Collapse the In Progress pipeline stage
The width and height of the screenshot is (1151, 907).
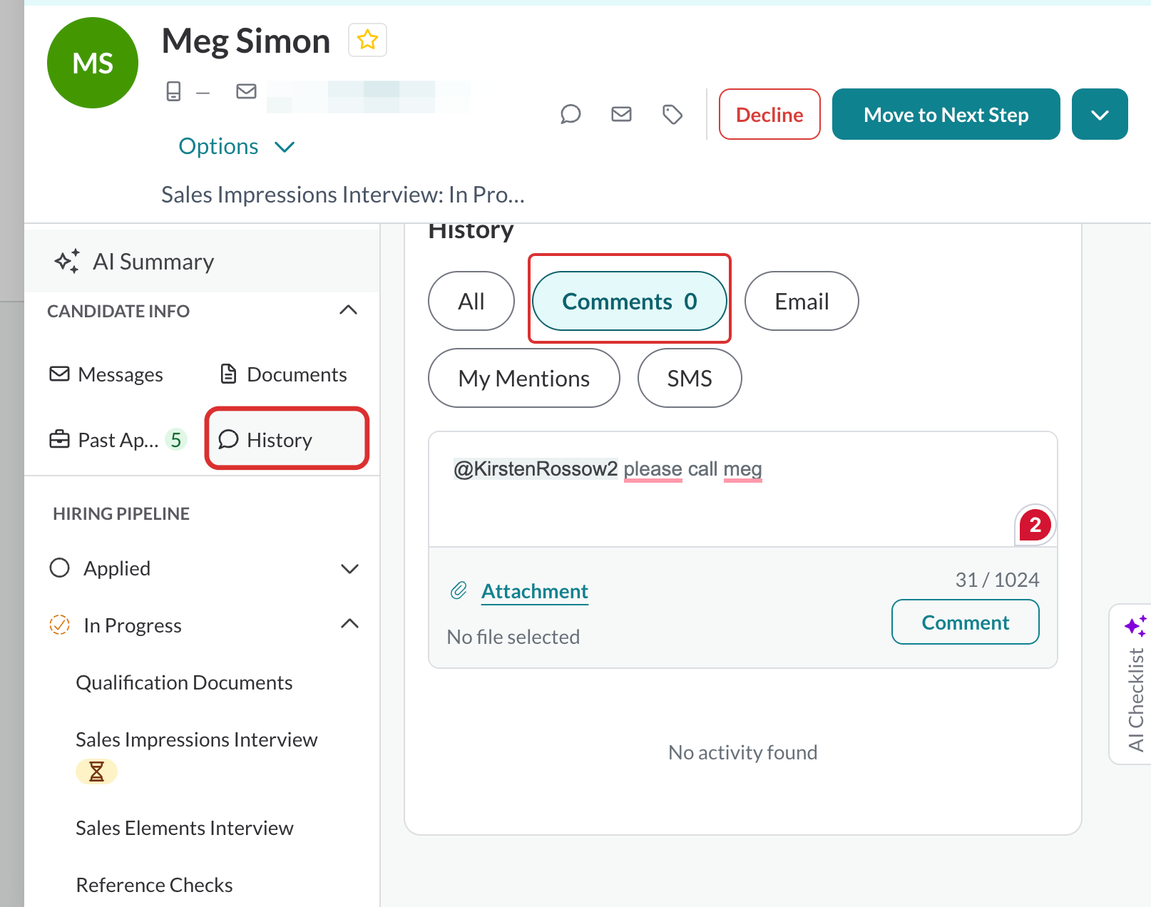[x=349, y=624]
